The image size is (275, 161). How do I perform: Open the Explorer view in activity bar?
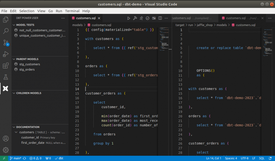pyautogui.click(x=6, y=19)
